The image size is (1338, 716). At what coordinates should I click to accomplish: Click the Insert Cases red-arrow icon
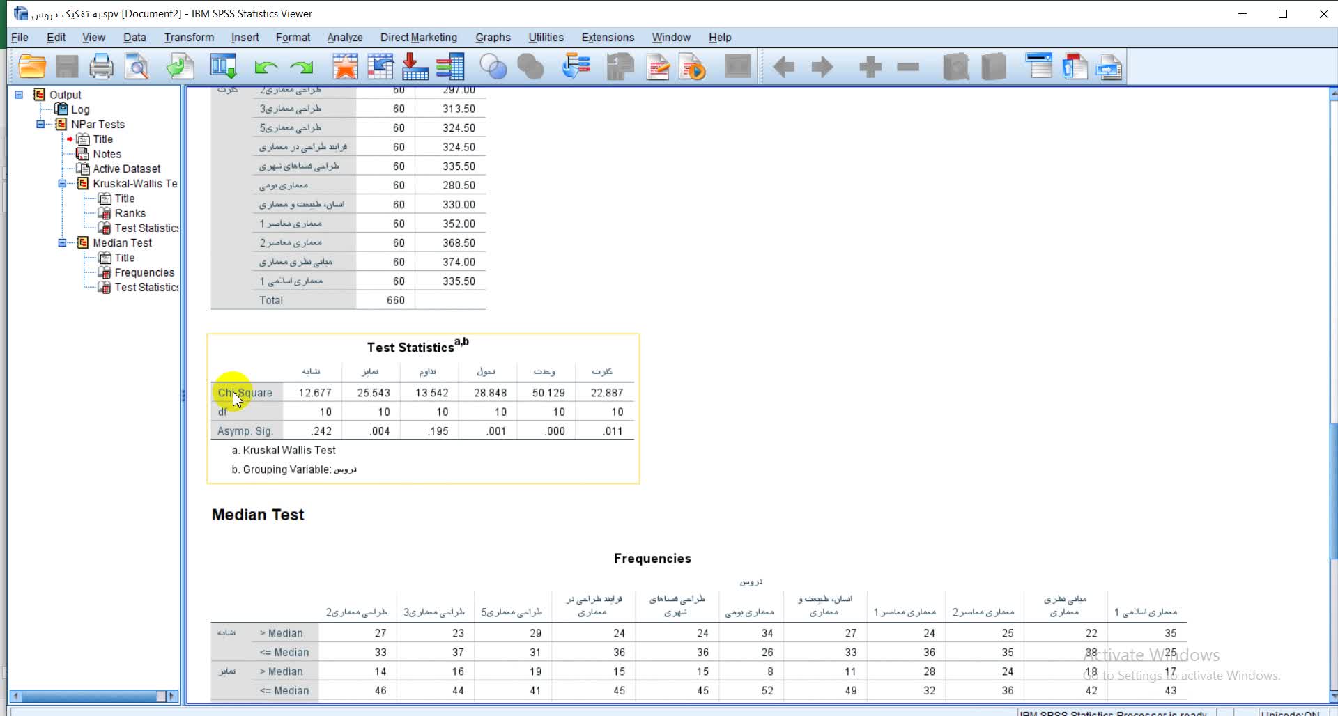415,67
